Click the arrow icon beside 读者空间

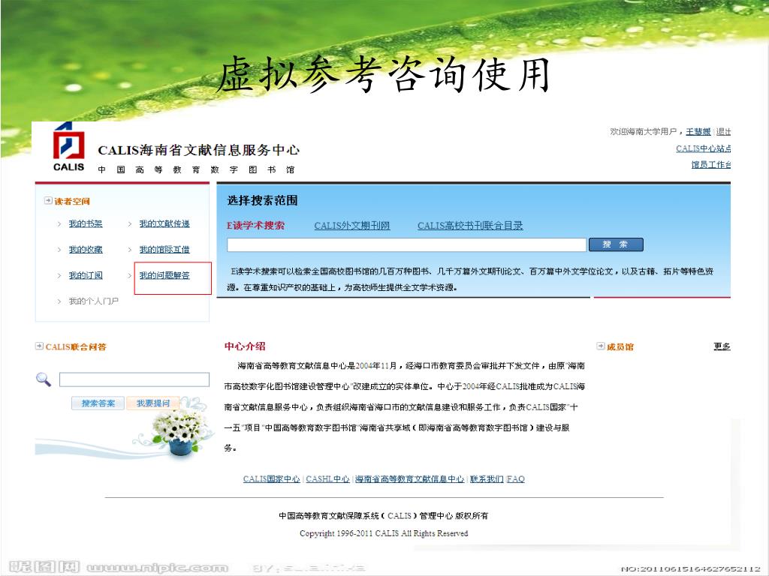(47, 200)
